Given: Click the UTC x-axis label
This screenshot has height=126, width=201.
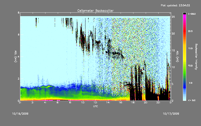Looking at the screenshot, I should [95, 106].
